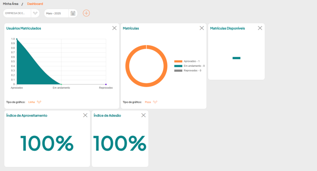
Task: Select the Usuários Matriculados card title
Action: (24, 28)
